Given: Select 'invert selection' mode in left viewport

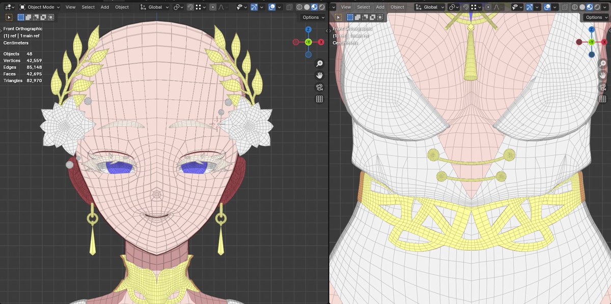Looking at the screenshot, I should point(43,17).
